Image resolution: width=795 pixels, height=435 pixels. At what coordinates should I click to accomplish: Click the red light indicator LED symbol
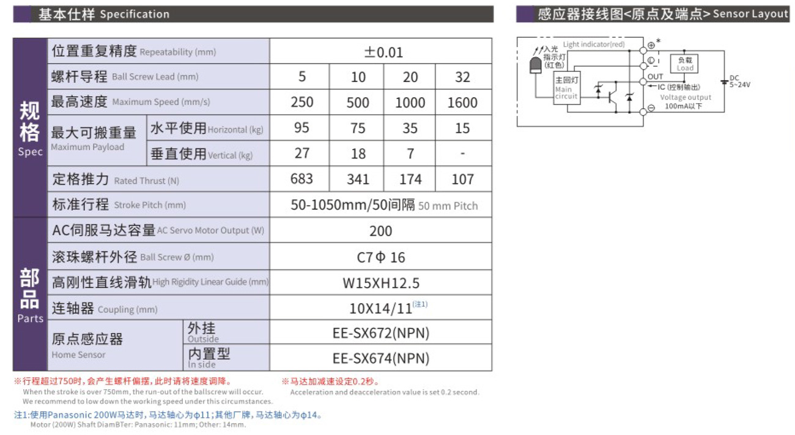click(534, 67)
